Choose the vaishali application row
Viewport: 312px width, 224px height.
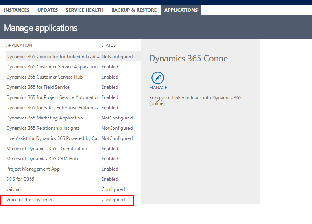tap(74, 189)
